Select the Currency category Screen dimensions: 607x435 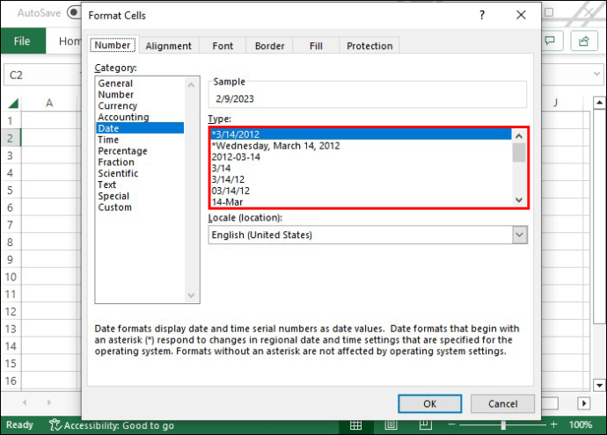(x=117, y=105)
